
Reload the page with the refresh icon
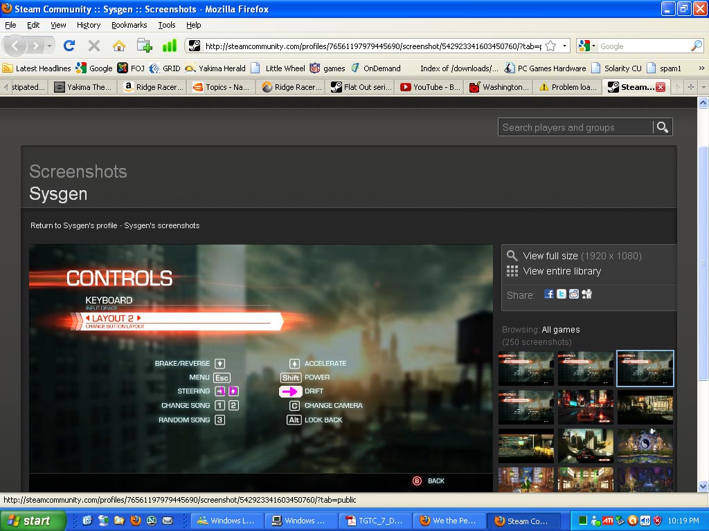click(69, 46)
